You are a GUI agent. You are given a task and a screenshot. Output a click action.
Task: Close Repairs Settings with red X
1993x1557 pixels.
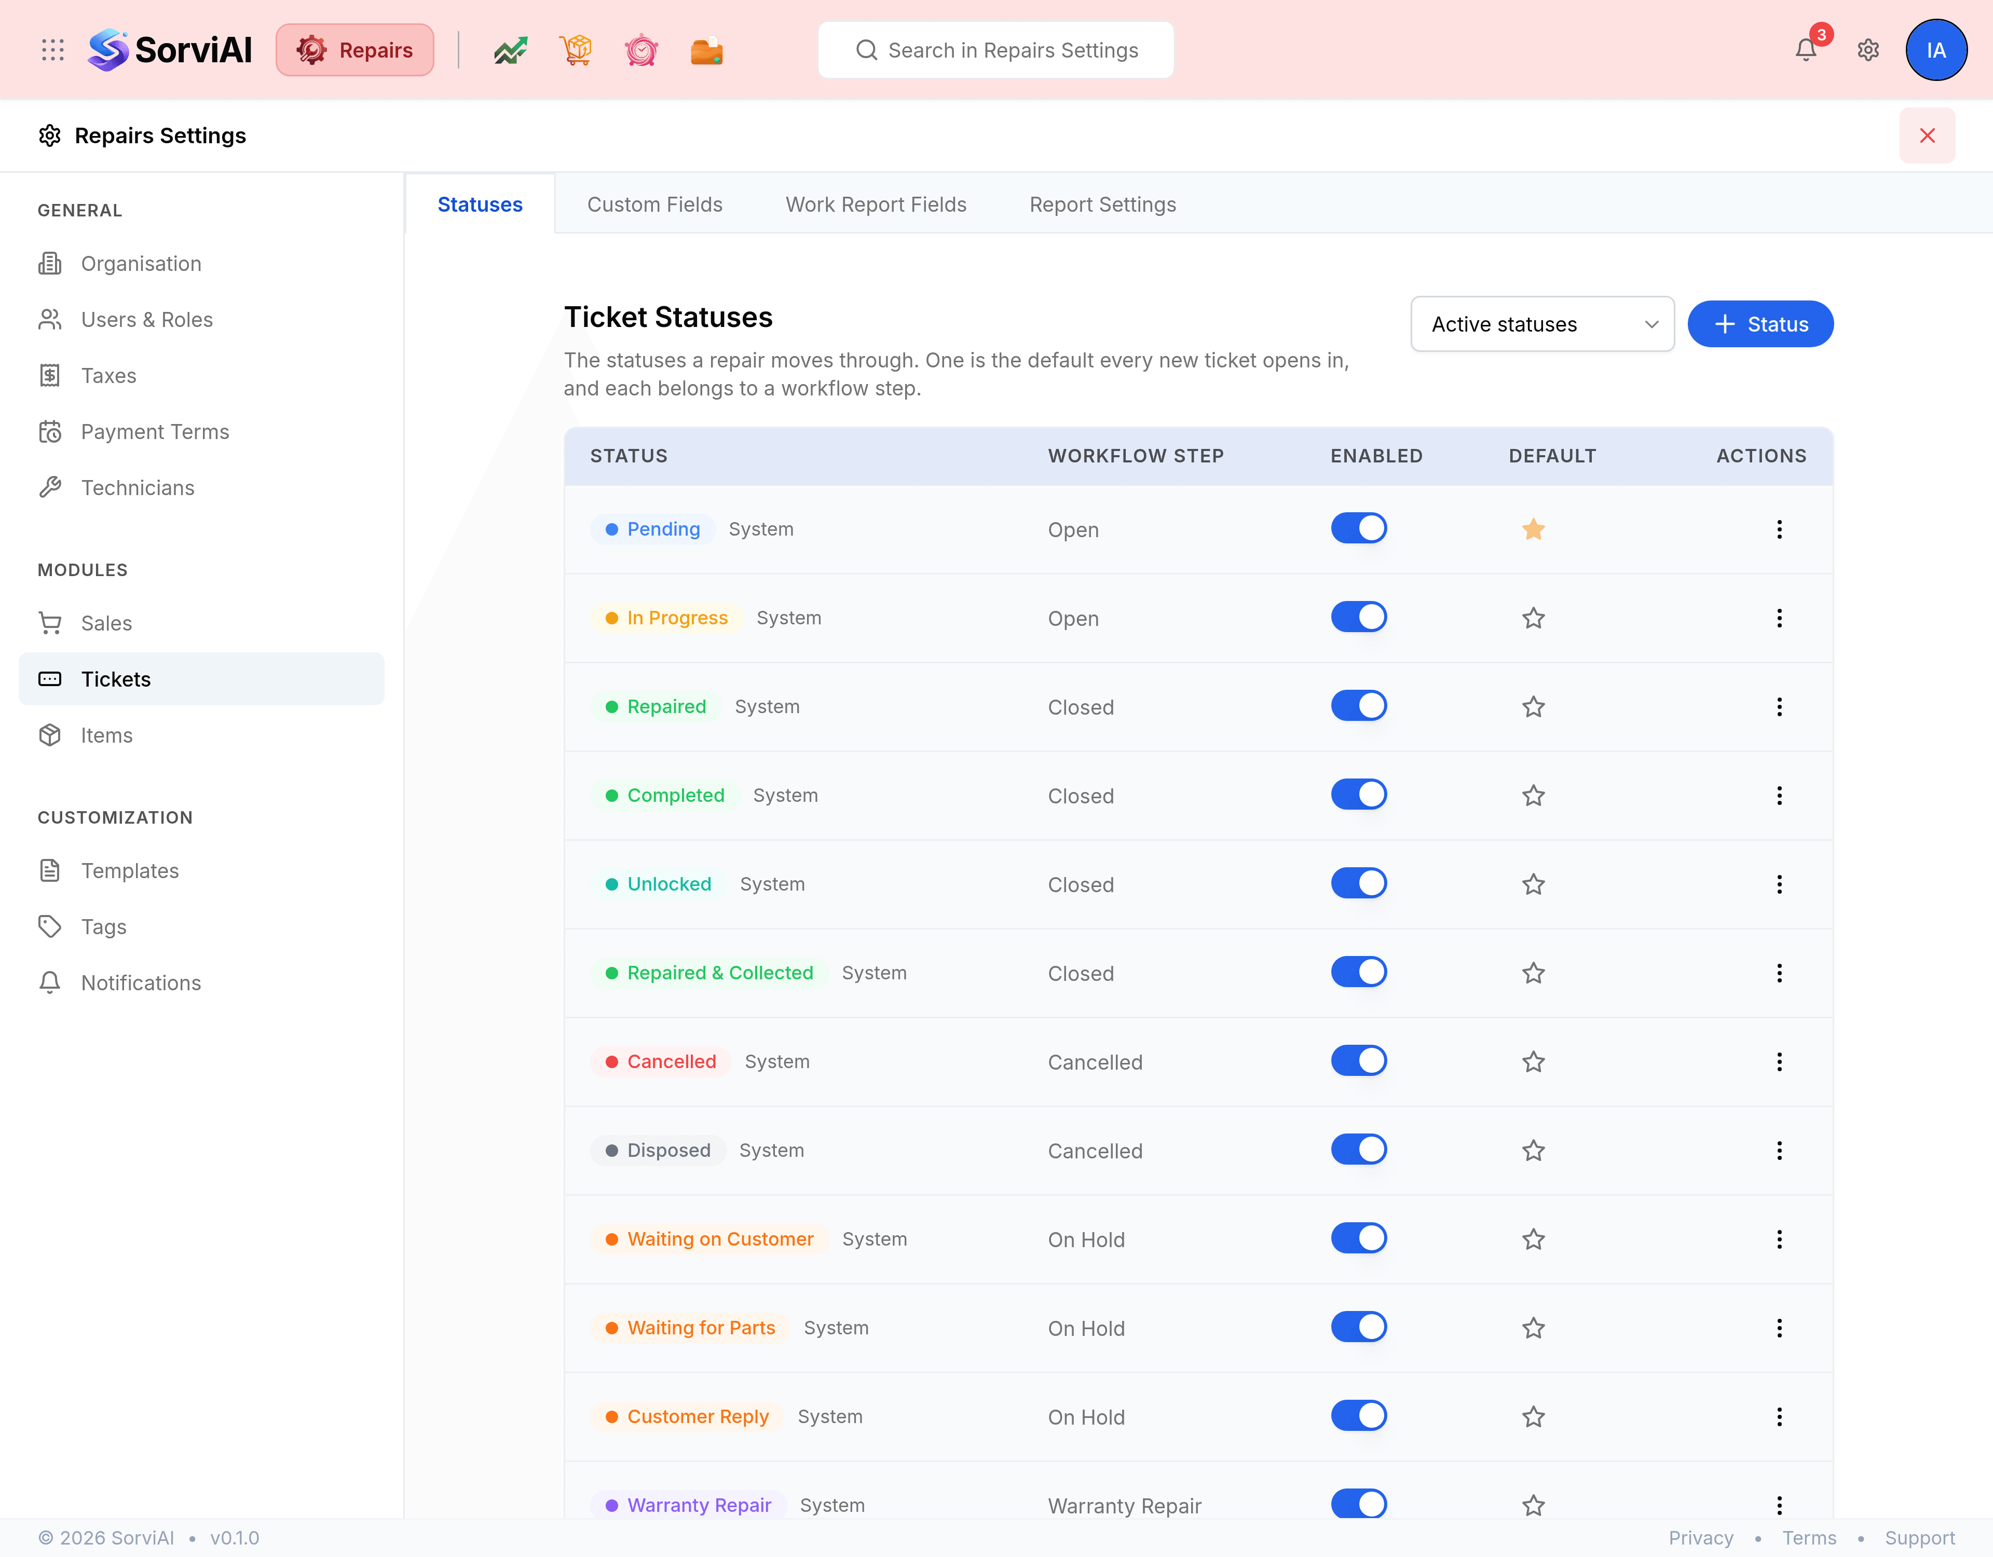point(1927,136)
